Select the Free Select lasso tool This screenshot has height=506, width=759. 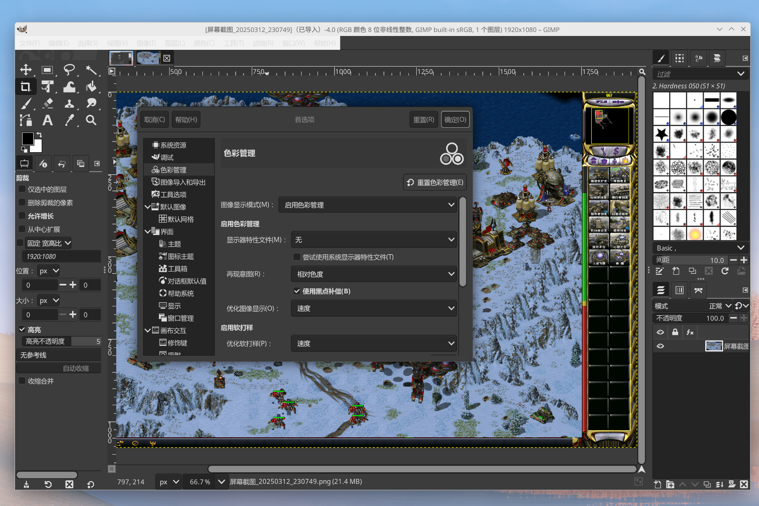point(69,70)
